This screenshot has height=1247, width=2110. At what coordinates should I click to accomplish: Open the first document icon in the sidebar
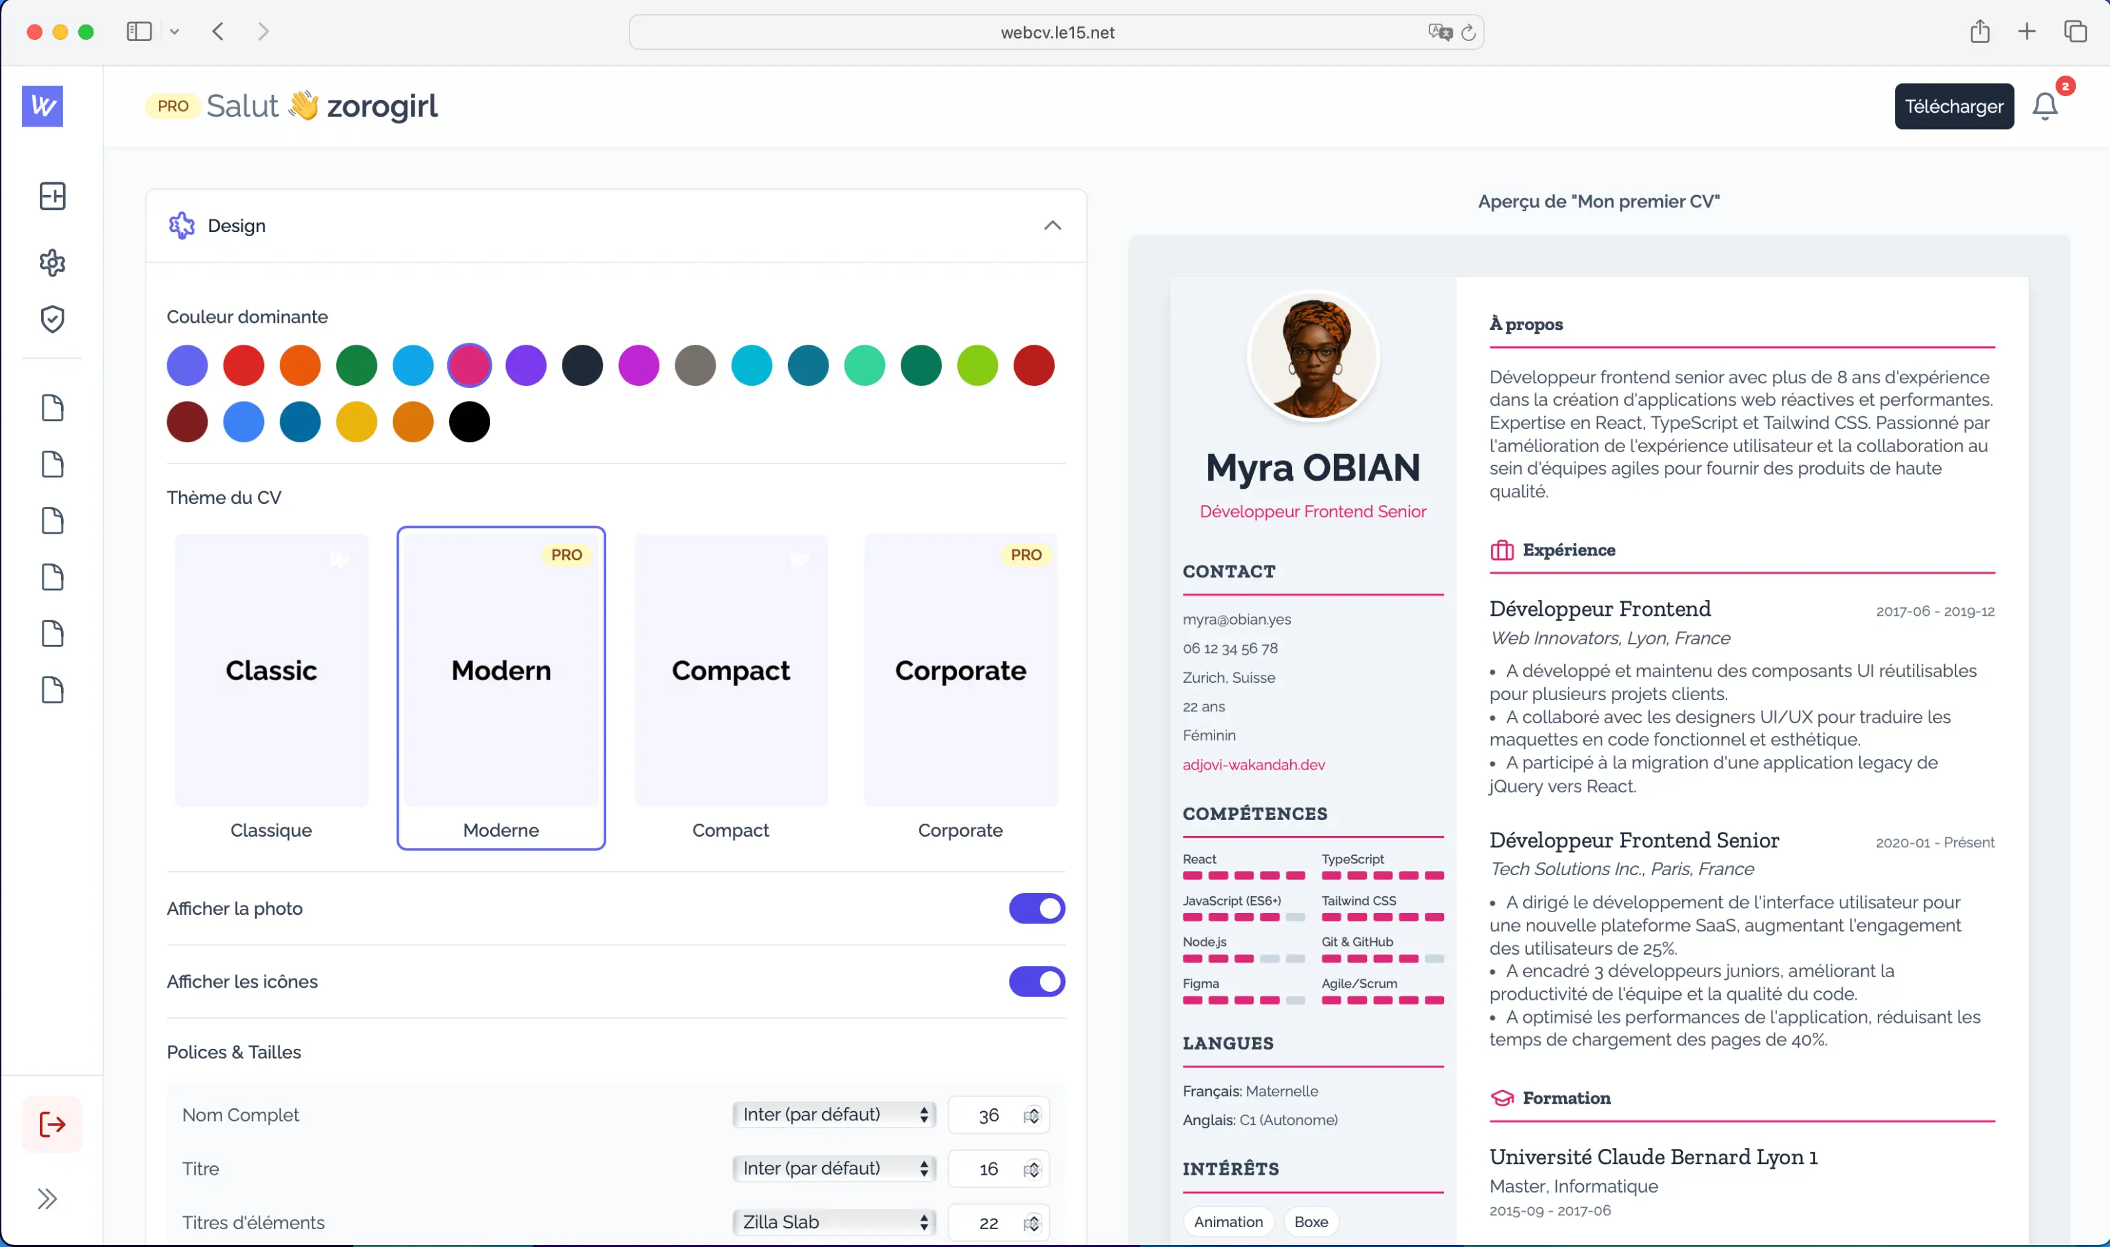(52, 408)
